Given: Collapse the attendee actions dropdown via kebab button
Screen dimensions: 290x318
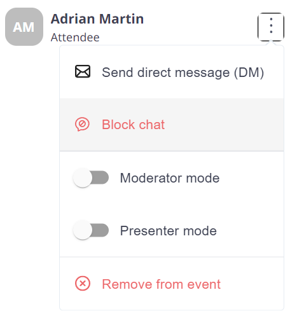Looking at the screenshot, I should pos(271,27).
